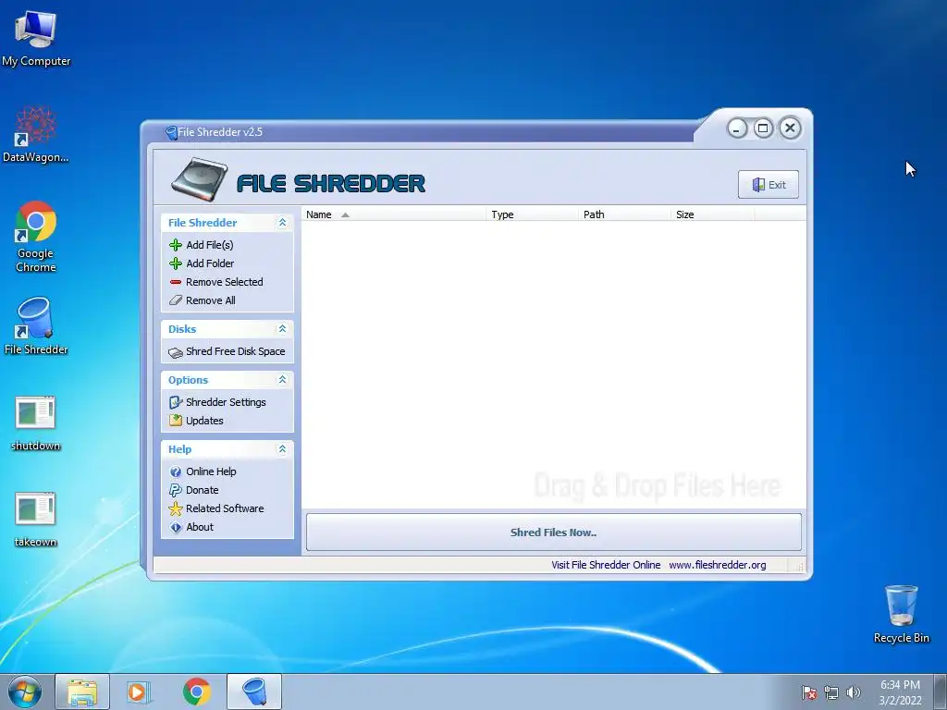Click the network tray icon
The width and height of the screenshot is (947, 710).
point(831,692)
